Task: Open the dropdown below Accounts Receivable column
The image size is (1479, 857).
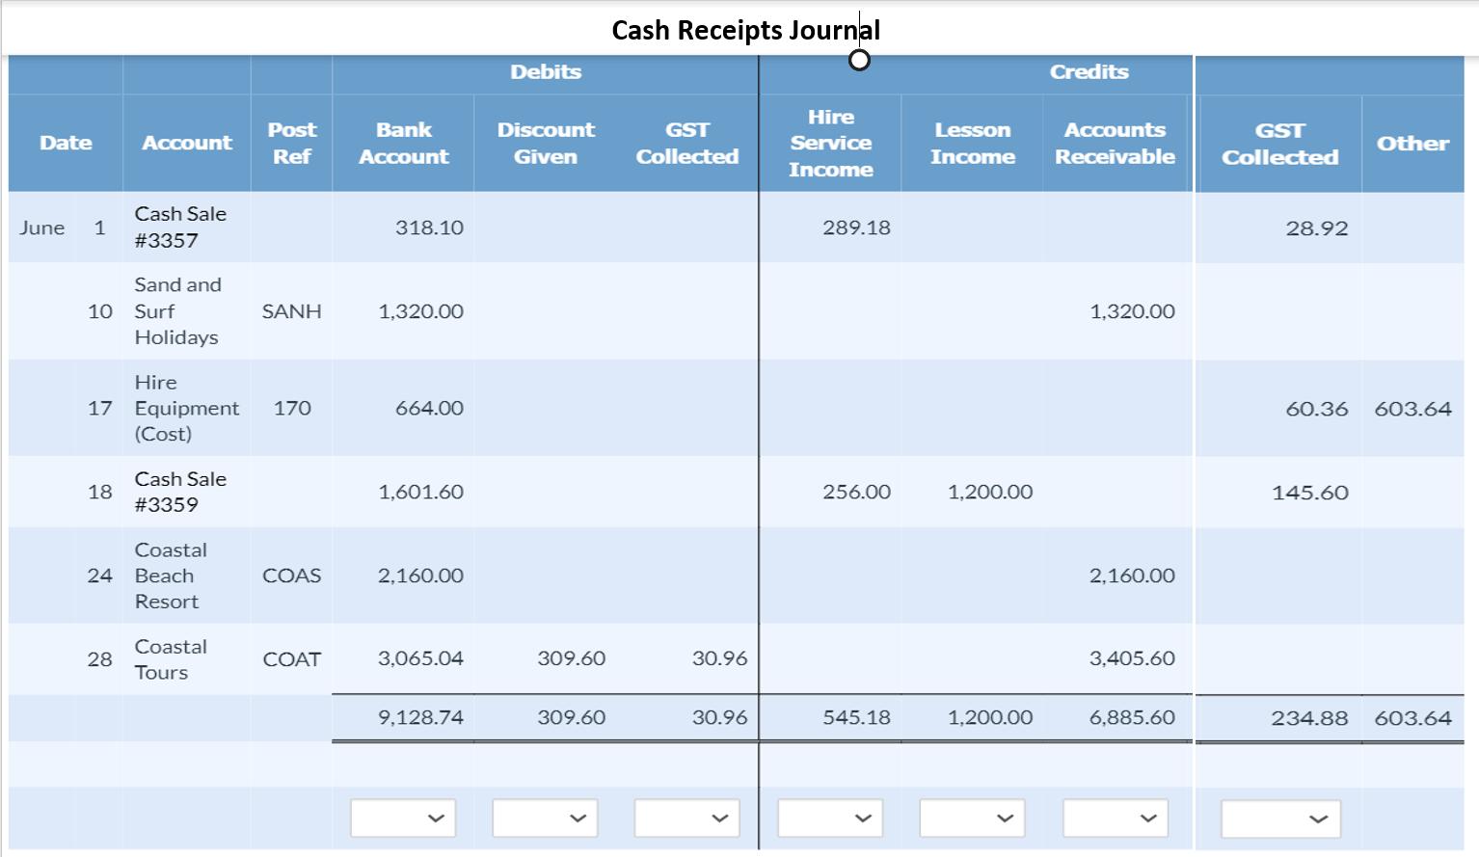Action: tap(1114, 817)
